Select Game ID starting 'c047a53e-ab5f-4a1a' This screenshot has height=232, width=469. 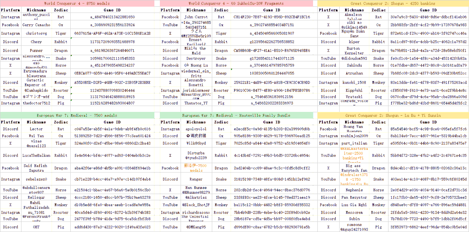click(x=112, y=129)
